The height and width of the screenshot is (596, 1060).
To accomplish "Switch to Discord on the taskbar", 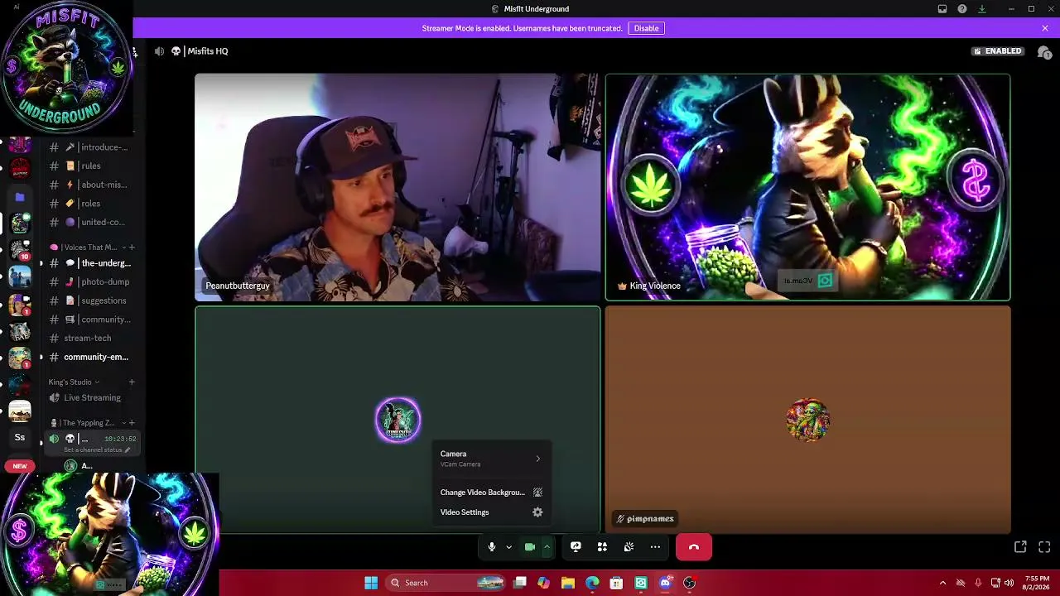I will click(665, 583).
